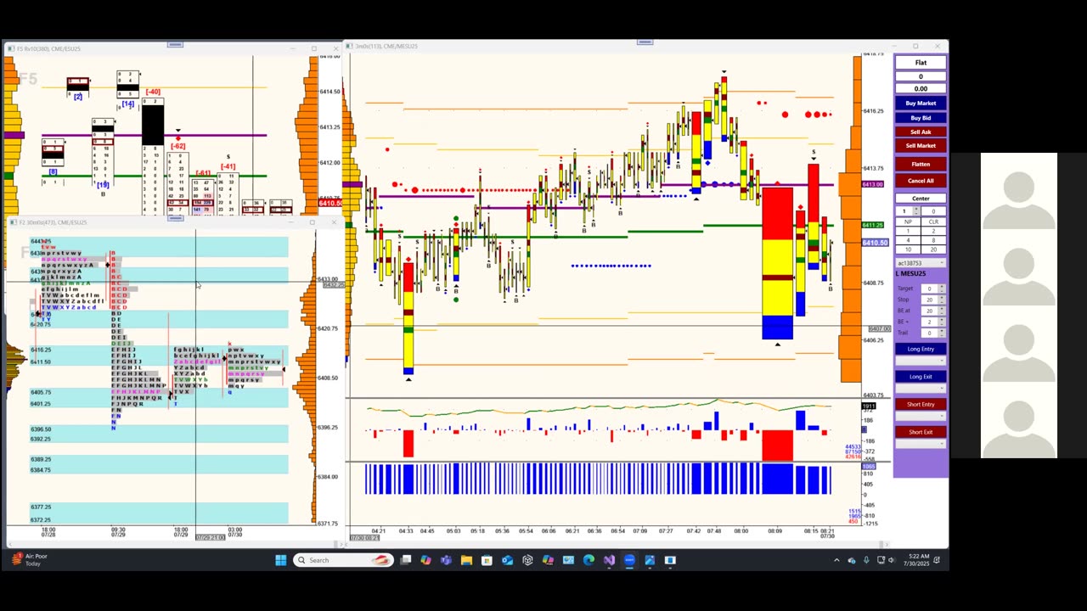Image resolution: width=1087 pixels, height=611 pixels.
Task: Click the Buy Bid button
Action: coord(921,118)
